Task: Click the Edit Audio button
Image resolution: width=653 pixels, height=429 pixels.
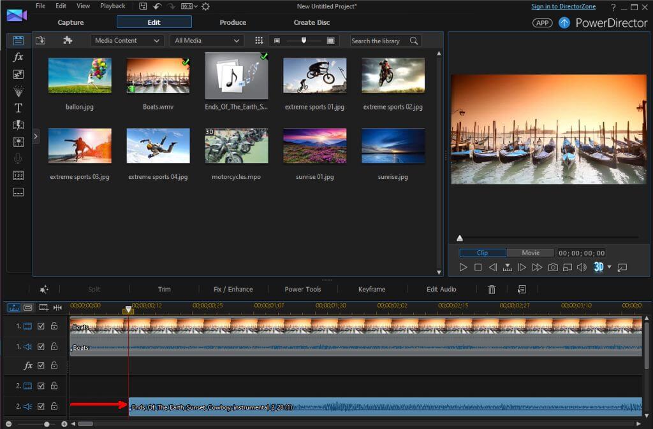Action: (x=441, y=290)
